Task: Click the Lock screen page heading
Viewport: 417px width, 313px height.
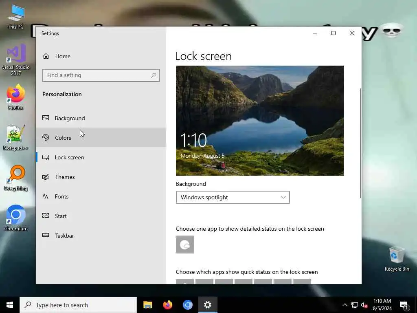Action: (x=204, y=56)
